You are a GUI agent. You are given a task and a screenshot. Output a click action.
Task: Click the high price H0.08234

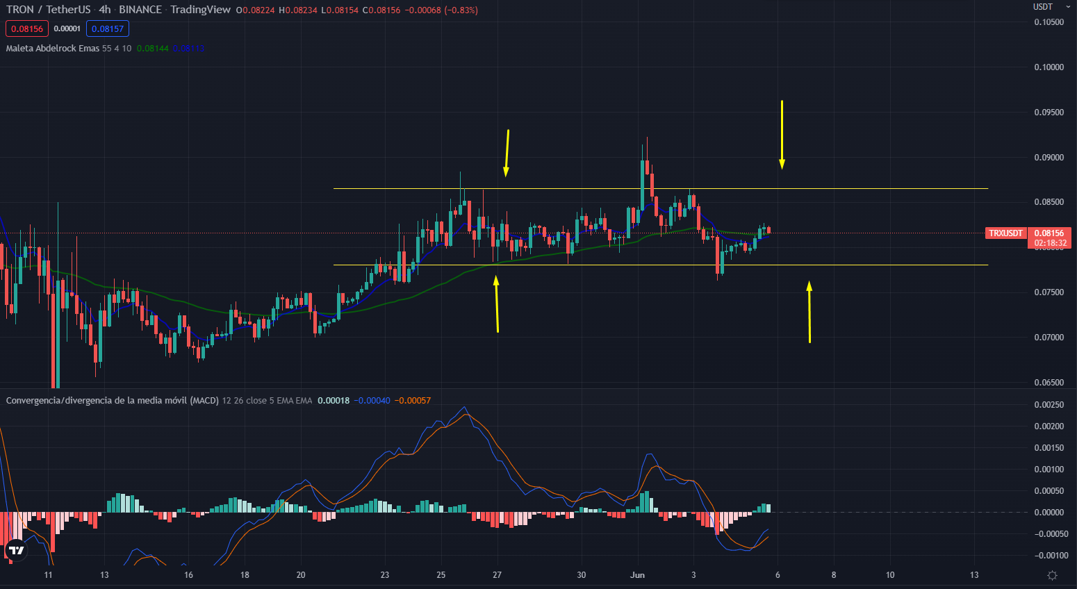(x=299, y=10)
